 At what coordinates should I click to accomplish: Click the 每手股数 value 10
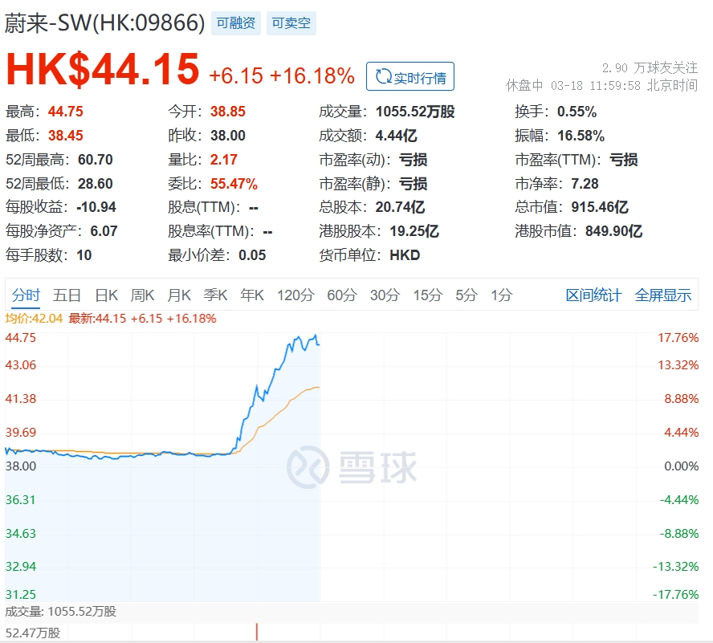(84, 255)
